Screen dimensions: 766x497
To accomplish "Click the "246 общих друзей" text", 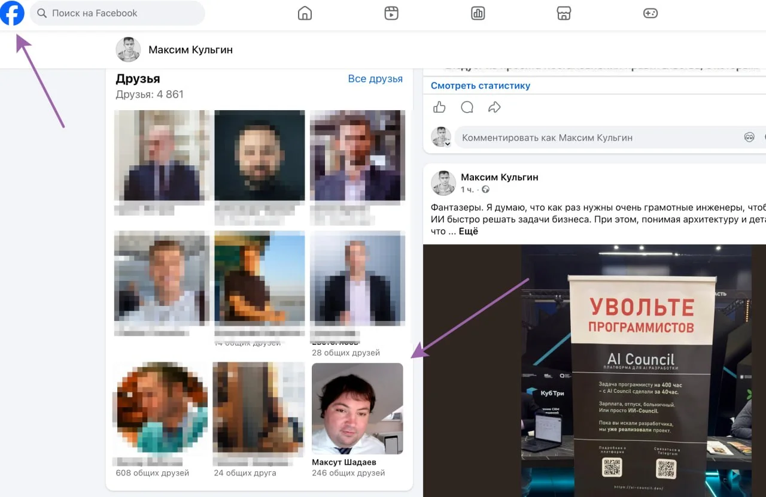I will (348, 473).
